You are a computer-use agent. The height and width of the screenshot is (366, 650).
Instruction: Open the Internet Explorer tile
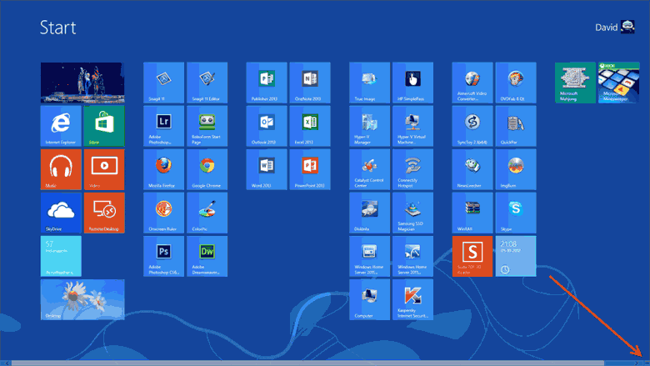coord(61,126)
